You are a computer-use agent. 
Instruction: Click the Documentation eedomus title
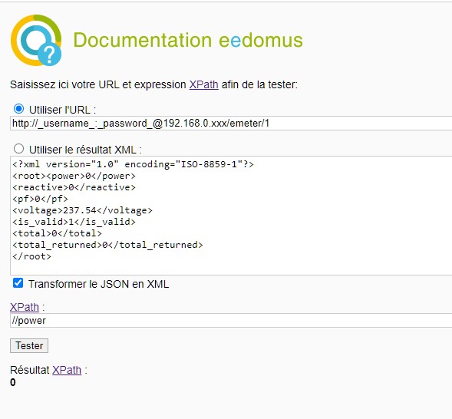click(188, 40)
